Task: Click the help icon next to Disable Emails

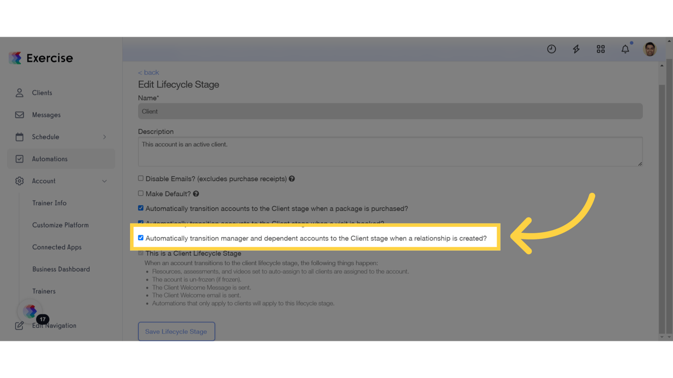Action: (292, 179)
